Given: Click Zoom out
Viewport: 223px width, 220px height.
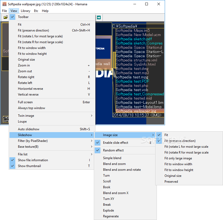Looking at the screenshot, I should pyautogui.click(x=52, y=71).
